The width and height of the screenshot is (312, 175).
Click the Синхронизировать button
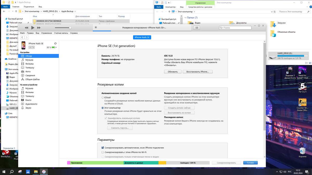pos(226,163)
